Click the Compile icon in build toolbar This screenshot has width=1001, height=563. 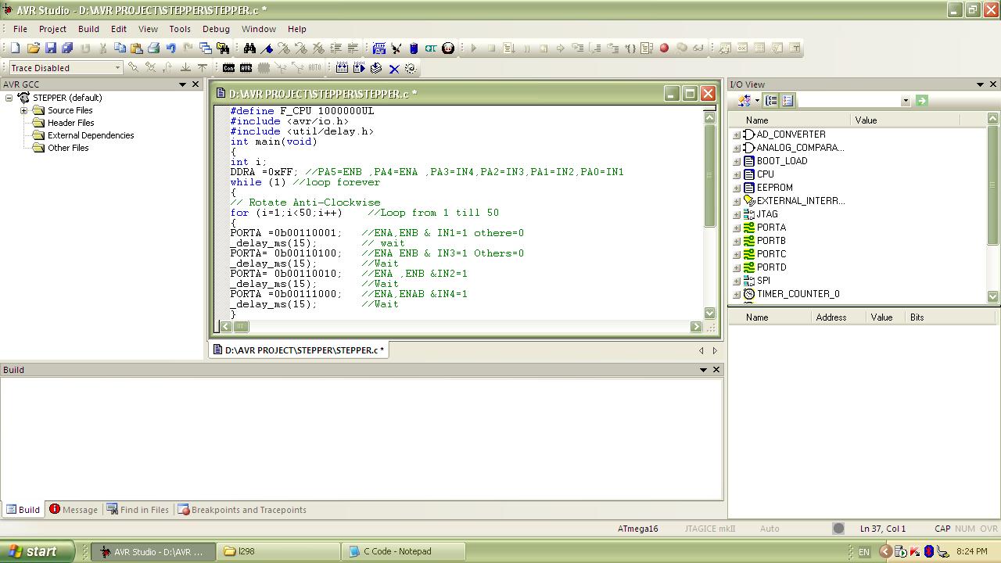coord(376,68)
